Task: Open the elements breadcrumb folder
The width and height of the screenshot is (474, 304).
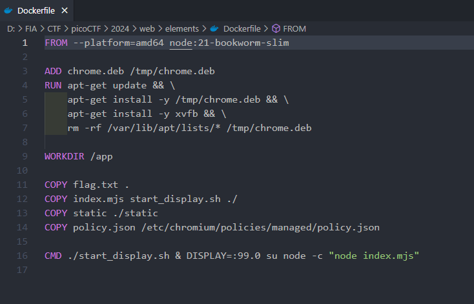Action: tap(182, 28)
